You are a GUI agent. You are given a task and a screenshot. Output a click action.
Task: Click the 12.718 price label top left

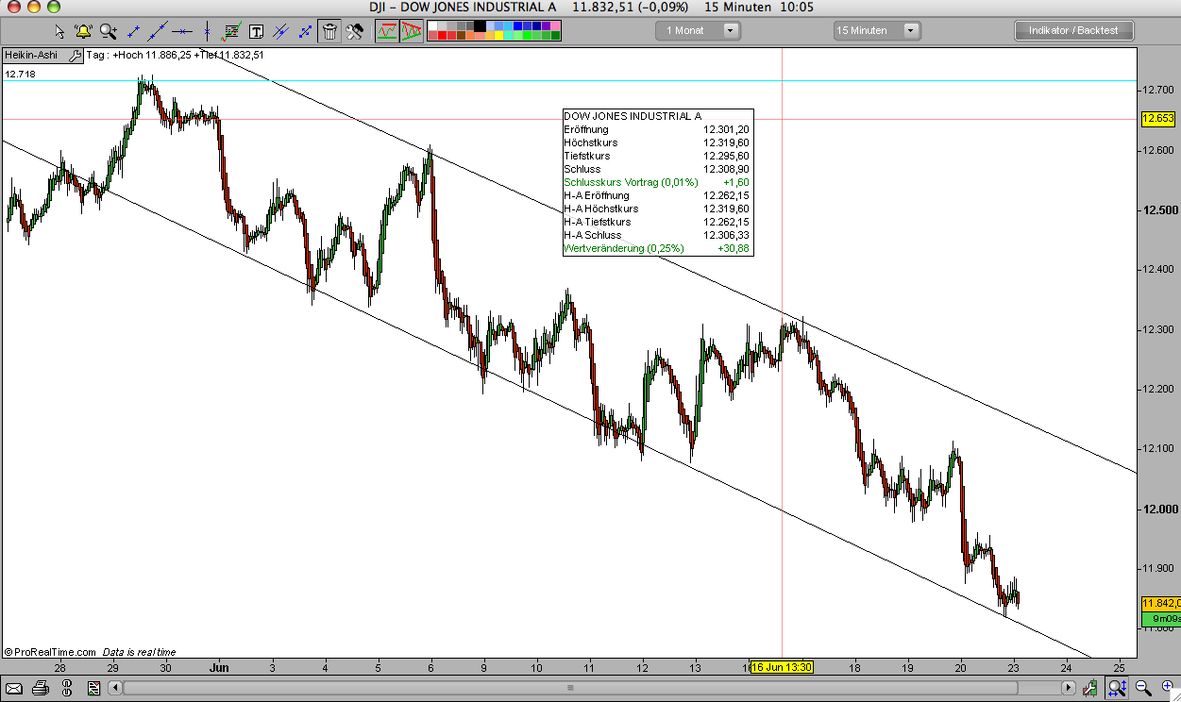click(20, 74)
